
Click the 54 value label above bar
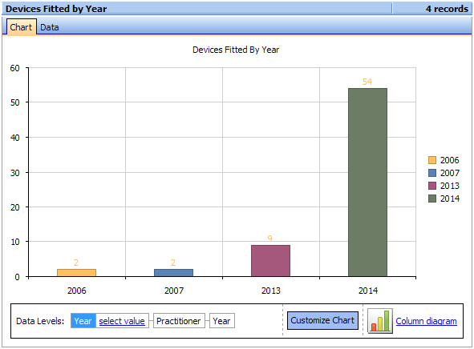(367, 82)
